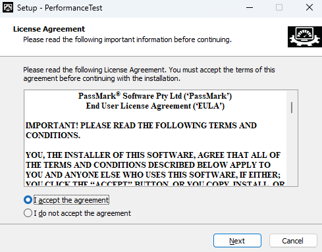322x252 pixels.
Task: Click the PerformanceTest setup icon in title bar
Action: tap(8, 8)
